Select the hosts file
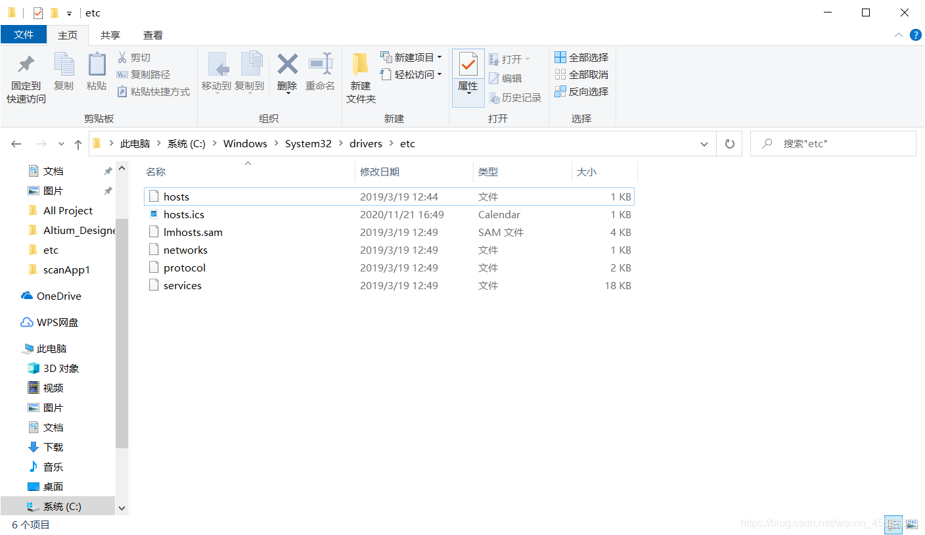Screen dimensions: 925x535 click(389, 197)
